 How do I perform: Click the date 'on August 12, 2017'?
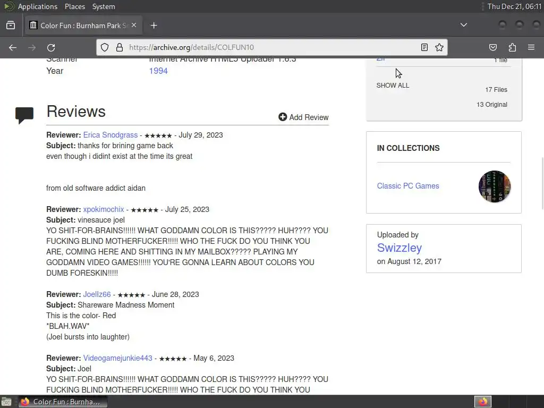tap(409, 261)
